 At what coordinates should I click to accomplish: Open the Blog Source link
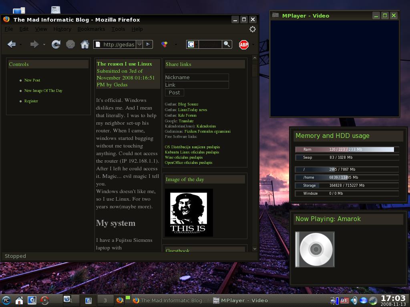188,104
